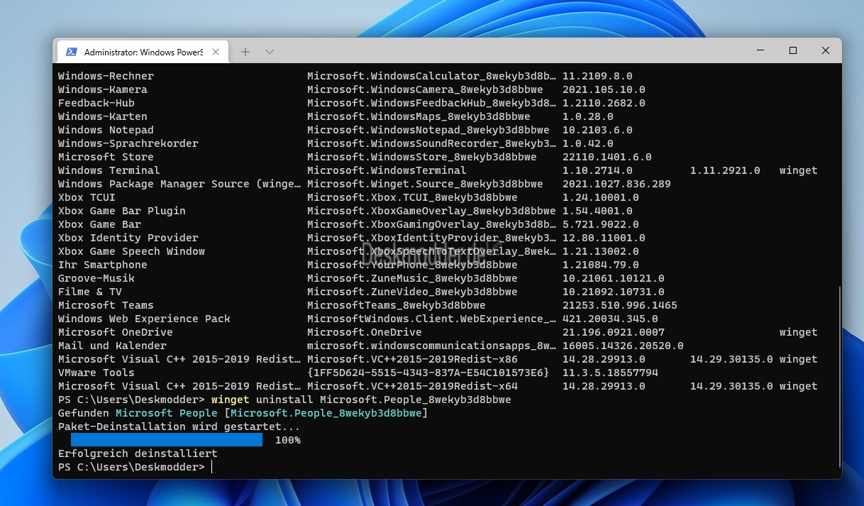Click the 'Xbox Identity Provider' entry
This screenshot has height=506, width=864.
(x=128, y=238)
